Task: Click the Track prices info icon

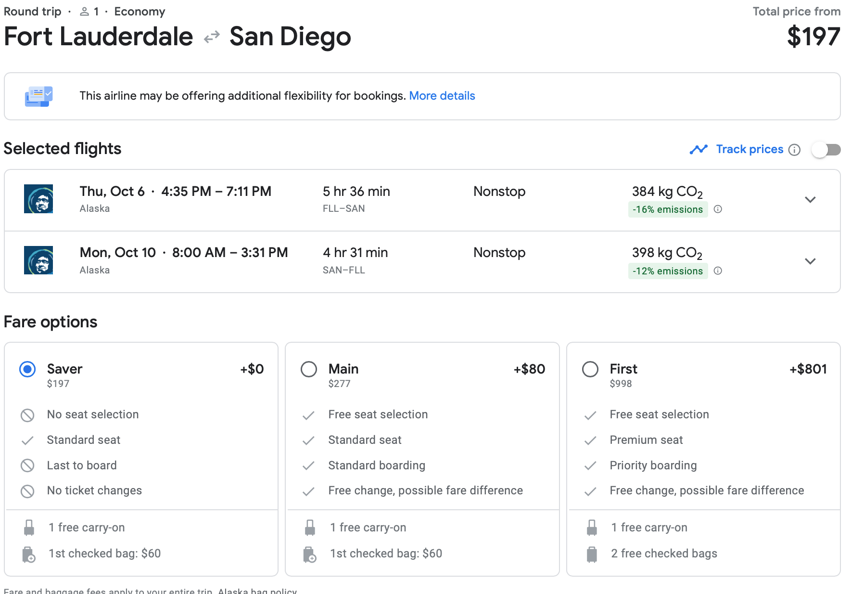Action: click(794, 150)
